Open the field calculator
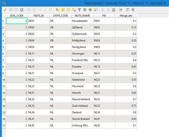 click(x=114, y=10)
